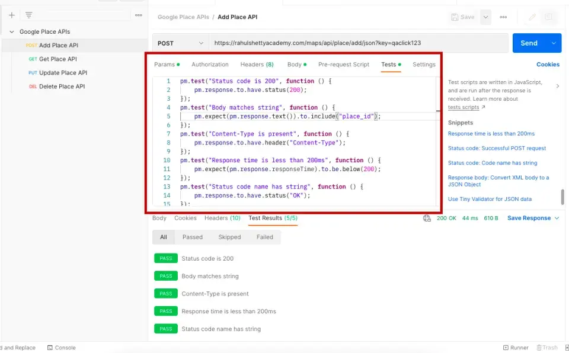
Task: Select the Tests tab
Action: (x=391, y=65)
